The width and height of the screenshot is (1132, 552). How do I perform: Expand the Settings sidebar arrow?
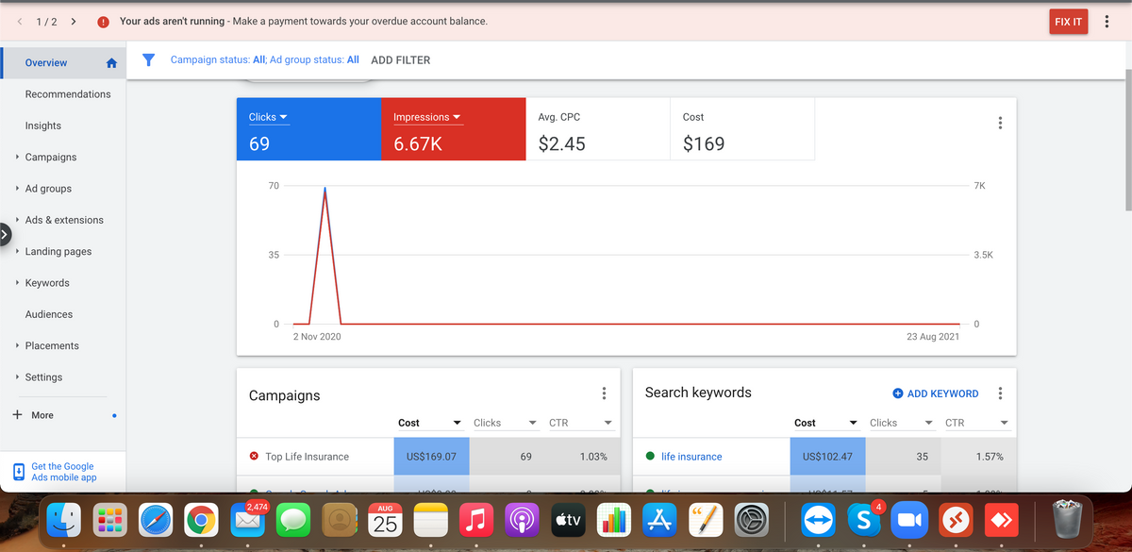tap(17, 377)
